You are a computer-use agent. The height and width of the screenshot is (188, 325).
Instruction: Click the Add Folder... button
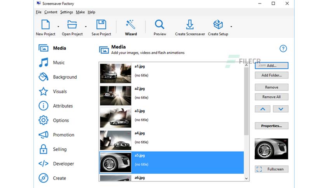(x=271, y=75)
